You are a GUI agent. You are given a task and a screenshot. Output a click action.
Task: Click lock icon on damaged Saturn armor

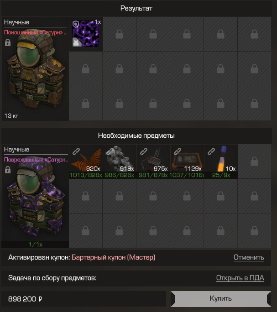tap(8, 170)
